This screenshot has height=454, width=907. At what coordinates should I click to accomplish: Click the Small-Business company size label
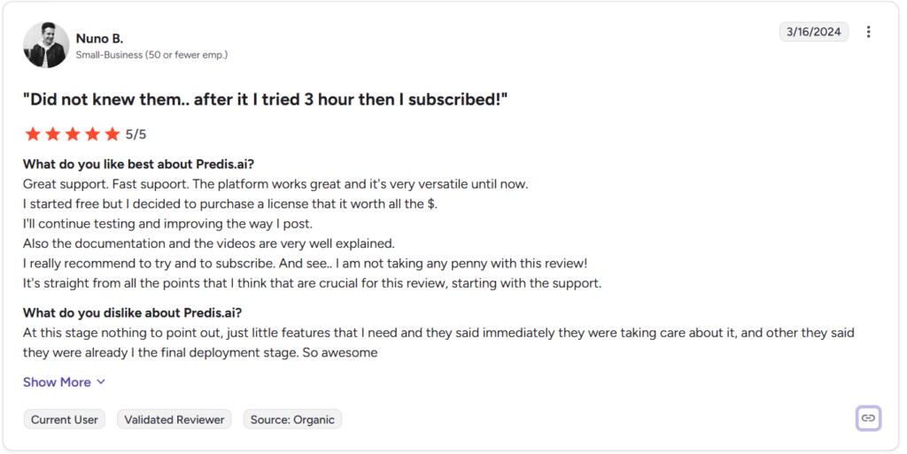151,55
